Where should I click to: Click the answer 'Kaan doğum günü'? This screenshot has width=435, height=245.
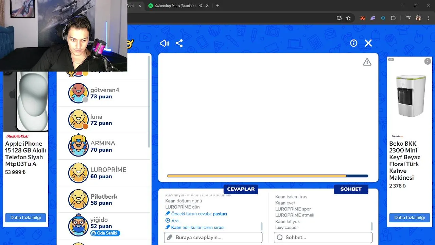[x=184, y=201]
